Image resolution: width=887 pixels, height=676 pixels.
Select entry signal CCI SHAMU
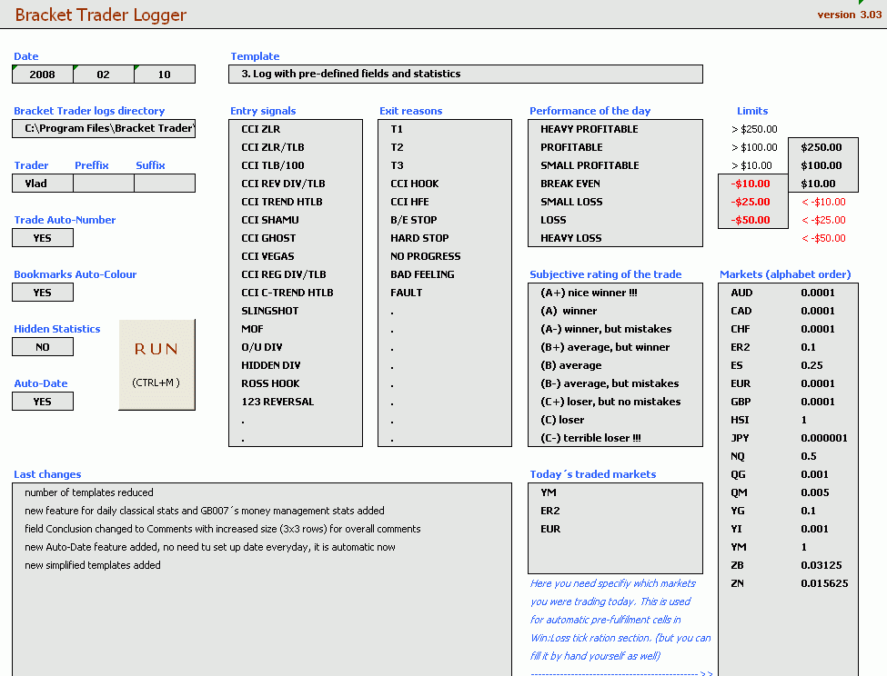click(296, 220)
